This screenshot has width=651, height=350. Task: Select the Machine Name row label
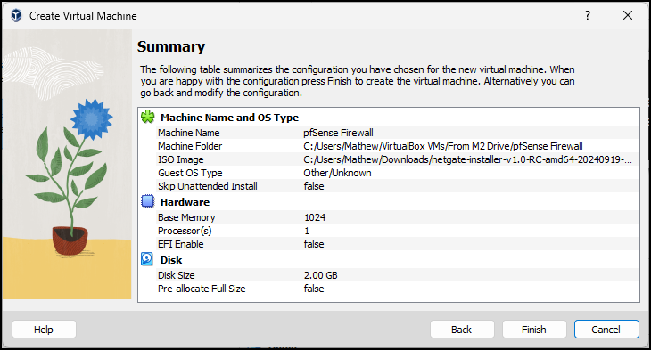click(x=189, y=133)
